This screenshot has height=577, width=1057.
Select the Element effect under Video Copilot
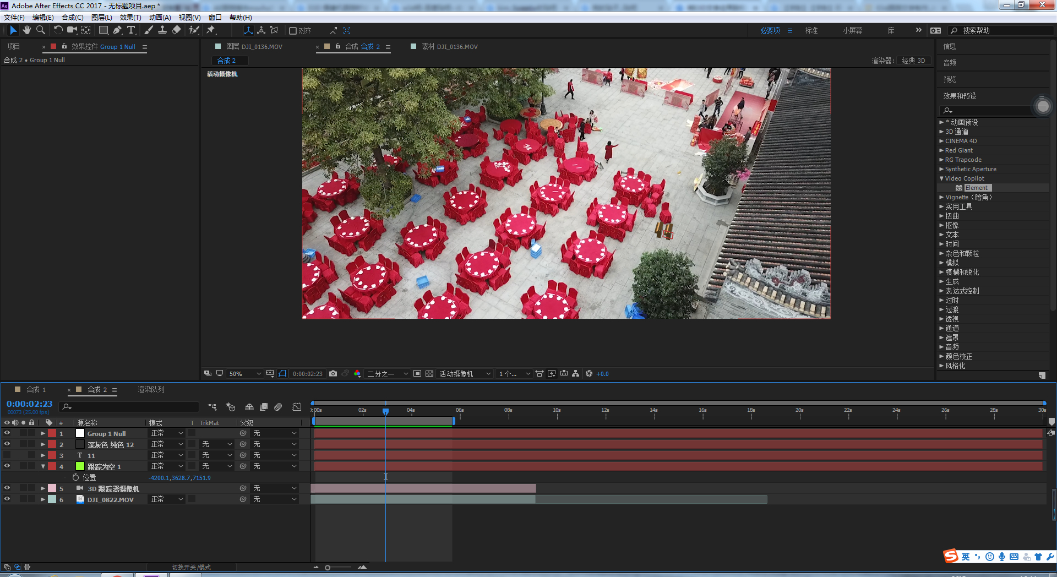pyautogui.click(x=976, y=188)
